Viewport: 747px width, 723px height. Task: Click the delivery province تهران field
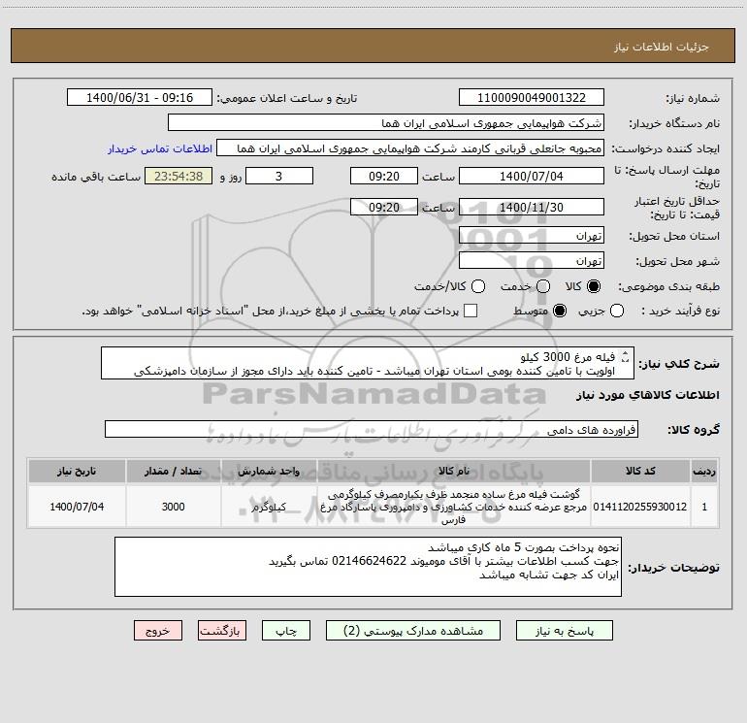tap(532, 236)
